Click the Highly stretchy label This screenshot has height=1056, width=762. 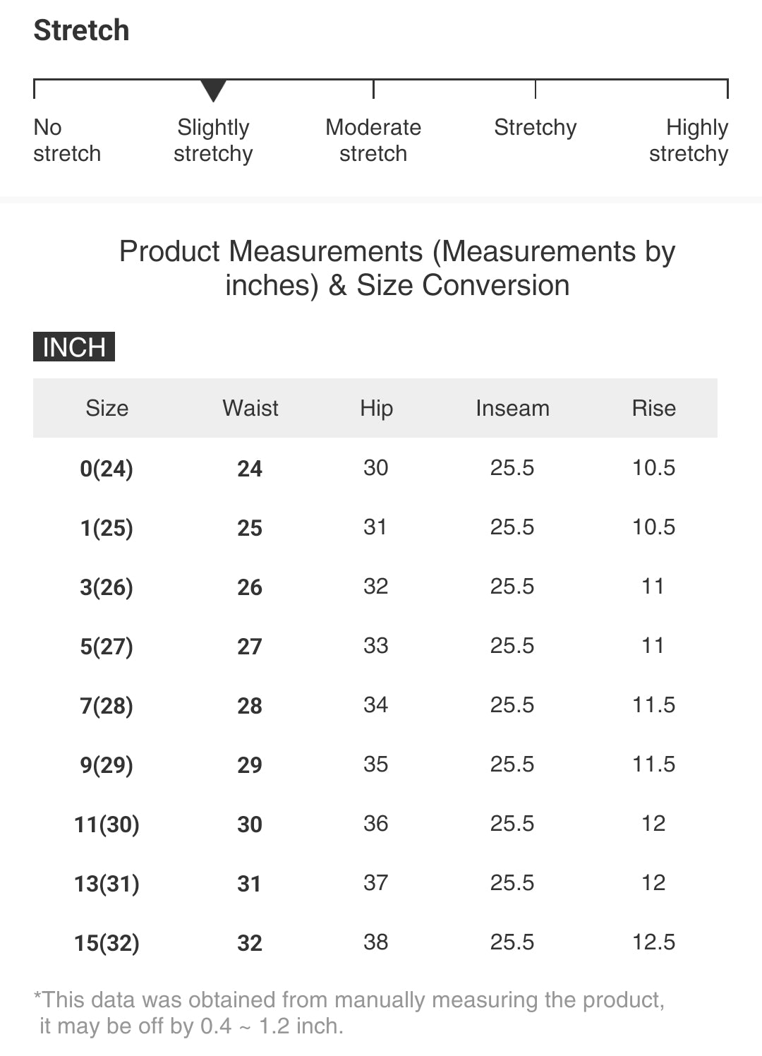[x=689, y=140]
